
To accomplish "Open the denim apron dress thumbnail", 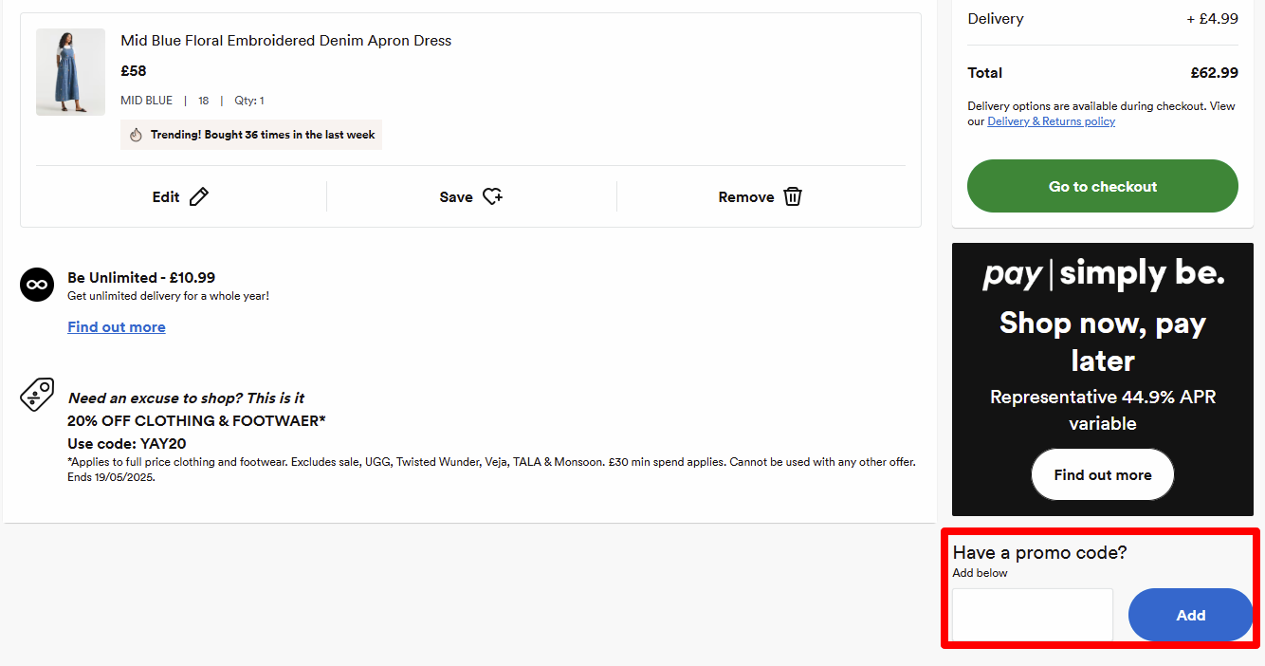I will (x=70, y=72).
